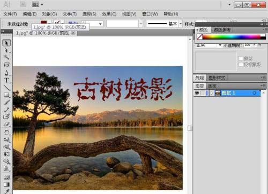This screenshot has width=268, height=194.
Task: Open the 选择(S) menu
Action: point(90,14)
